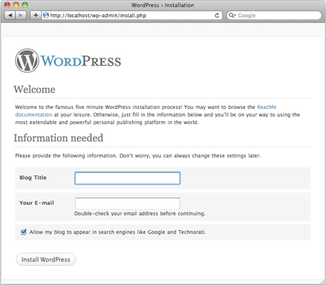Click the Blog Title label
This screenshot has width=326, height=285.
coord(33,177)
